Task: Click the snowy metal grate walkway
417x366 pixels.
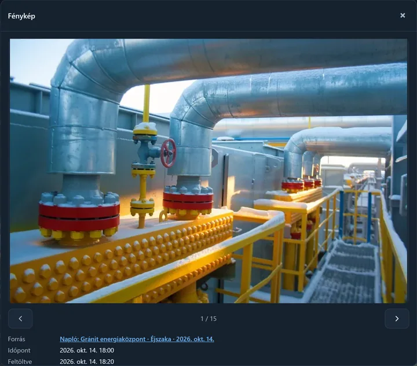Action: tap(346, 272)
